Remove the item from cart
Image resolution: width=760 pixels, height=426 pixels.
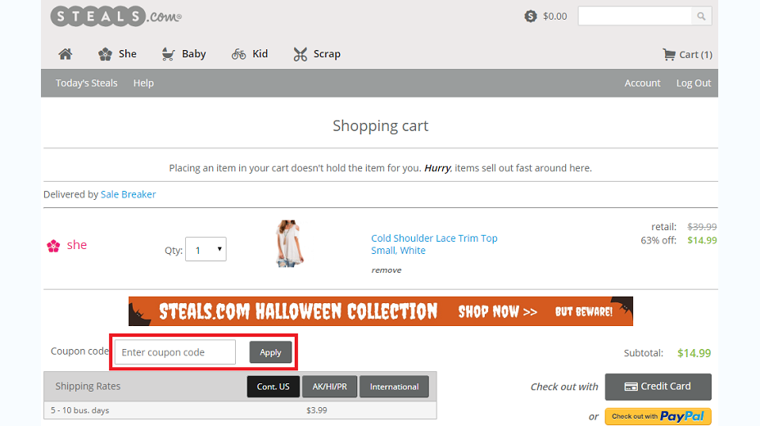tap(387, 270)
